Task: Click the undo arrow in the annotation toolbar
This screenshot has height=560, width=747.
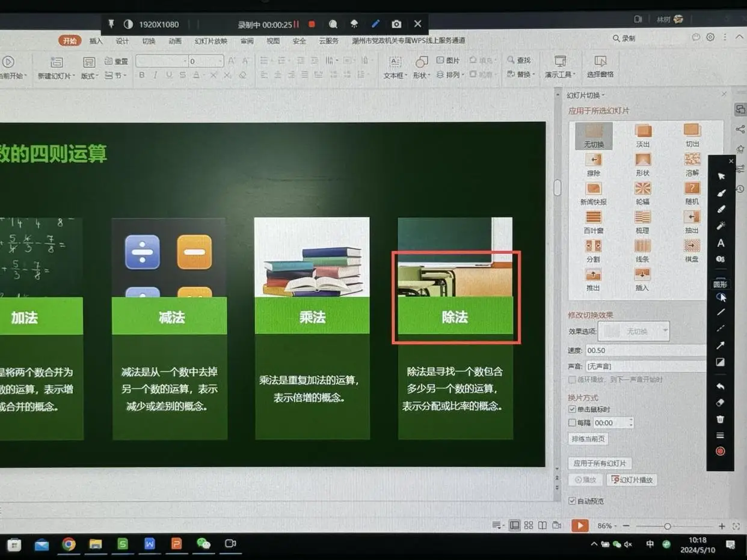Action: 721,386
